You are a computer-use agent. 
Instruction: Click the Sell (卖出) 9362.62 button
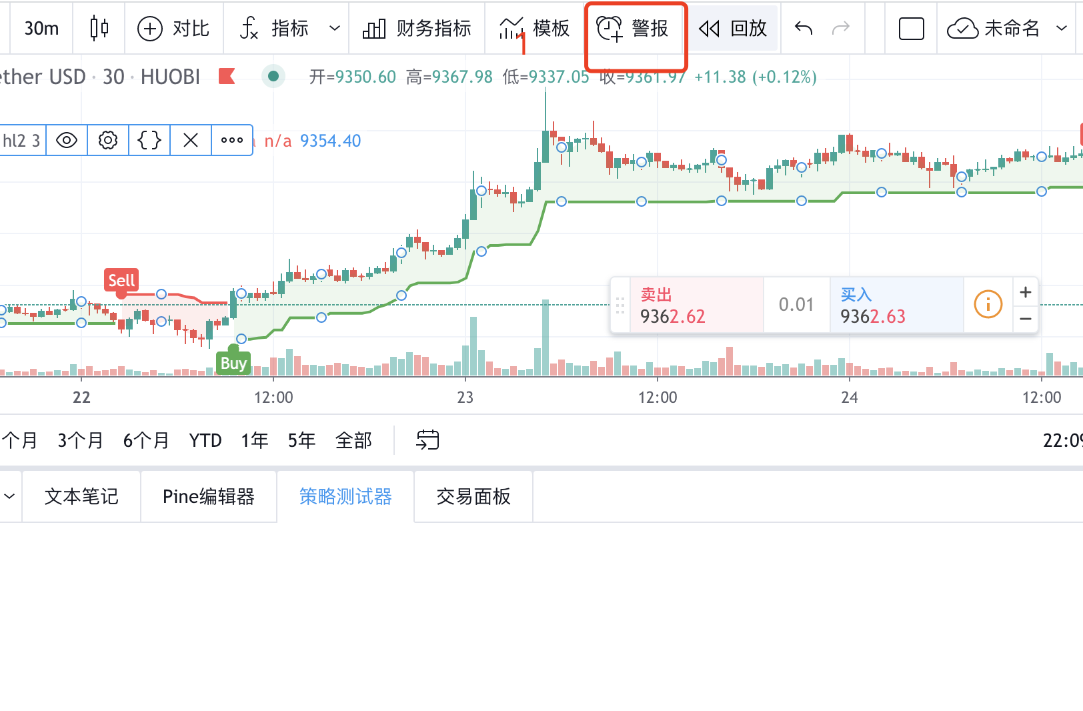695,305
